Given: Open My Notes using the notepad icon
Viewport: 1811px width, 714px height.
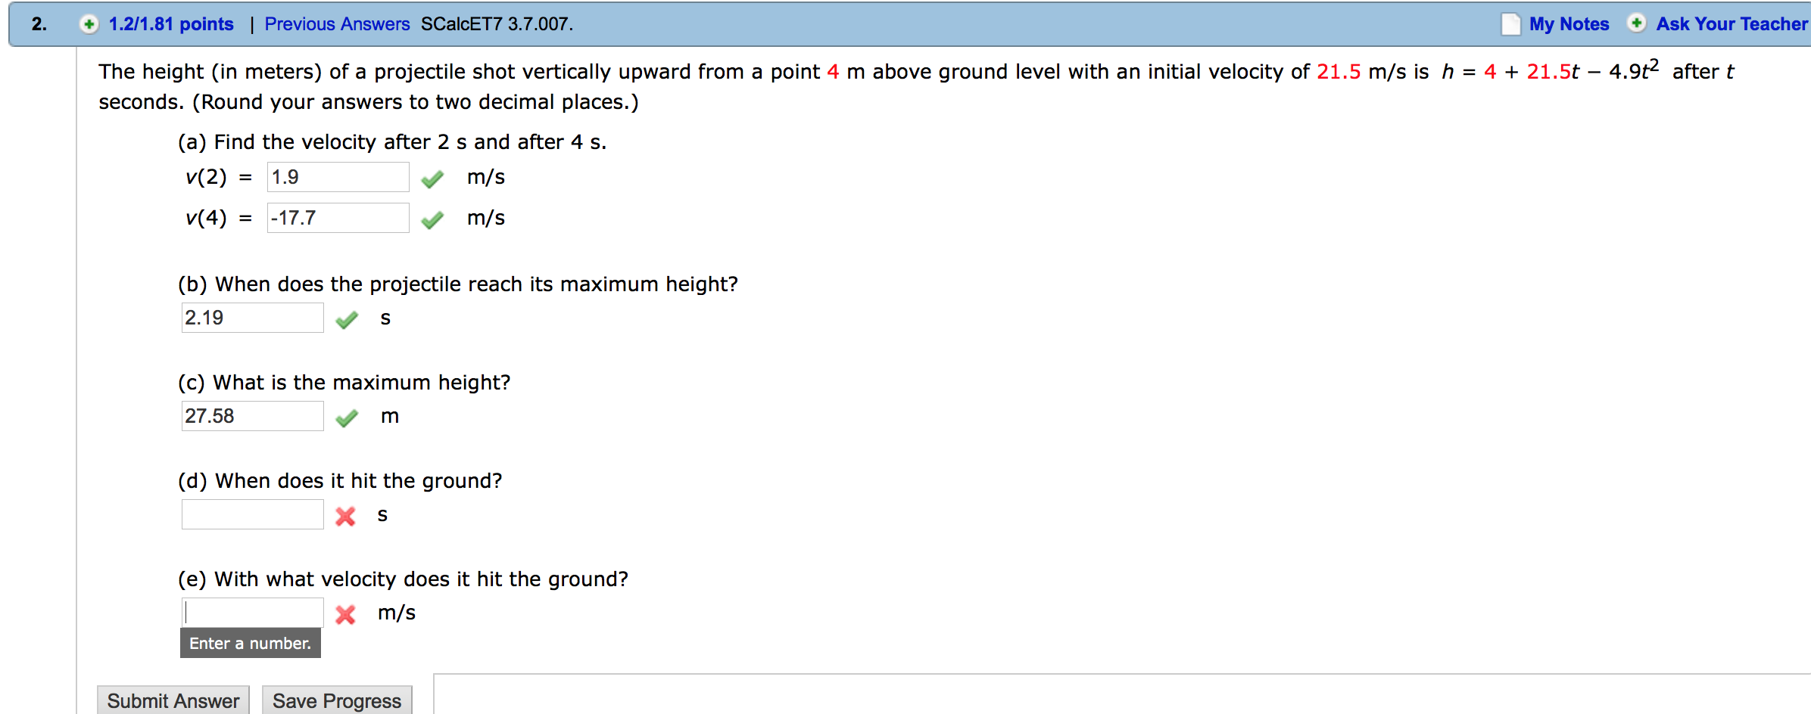Looking at the screenshot, I should click(x=1511, y=23).
